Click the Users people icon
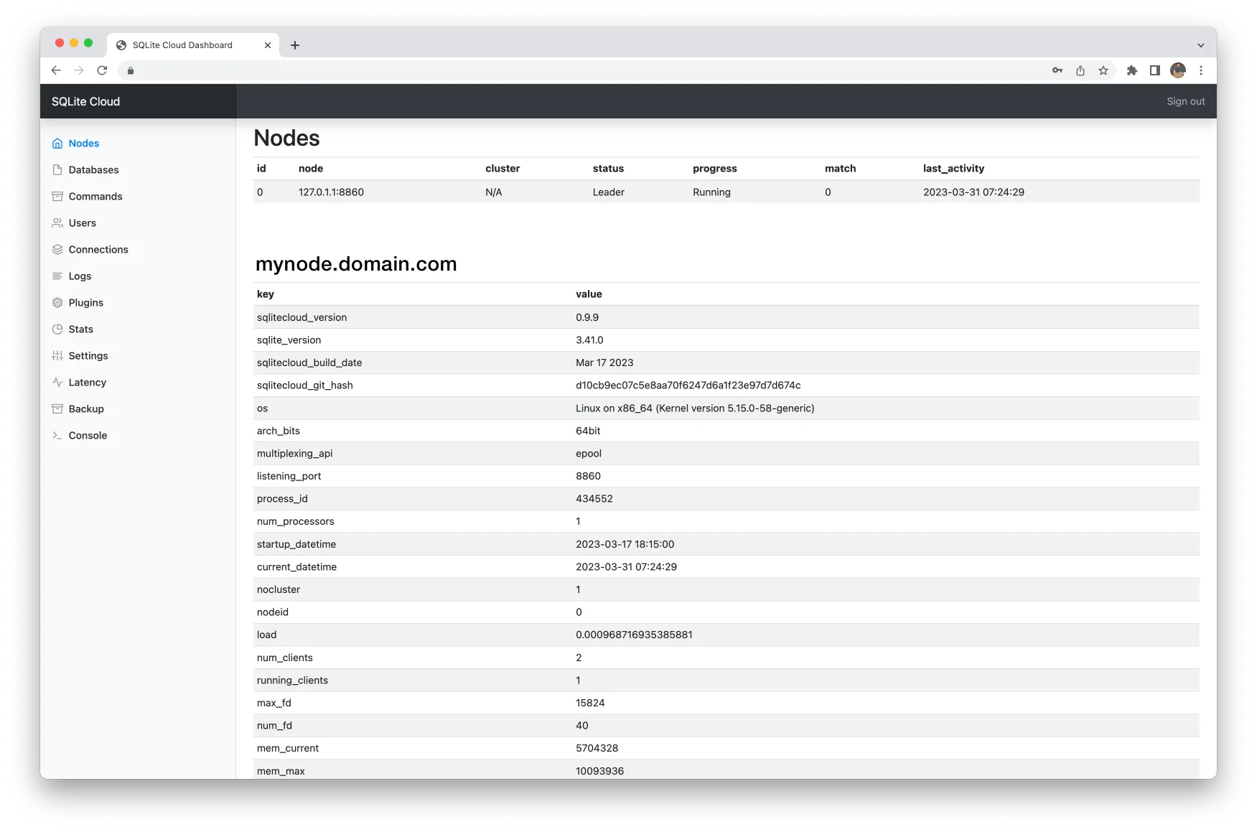This screenshot has width=1257, height=832. pos(58,223)
